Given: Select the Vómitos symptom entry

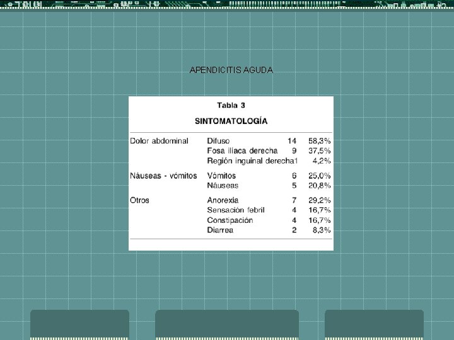Looking at the screenshot, I should [x=221, y=176].
